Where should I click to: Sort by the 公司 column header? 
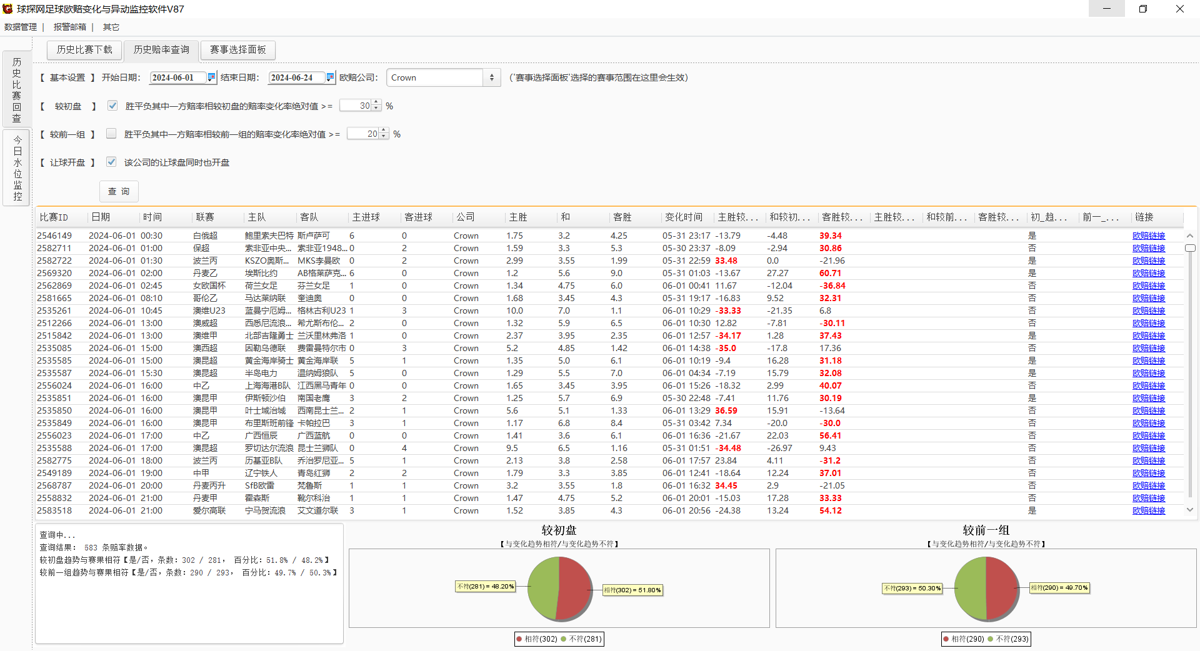click(479, 217)
